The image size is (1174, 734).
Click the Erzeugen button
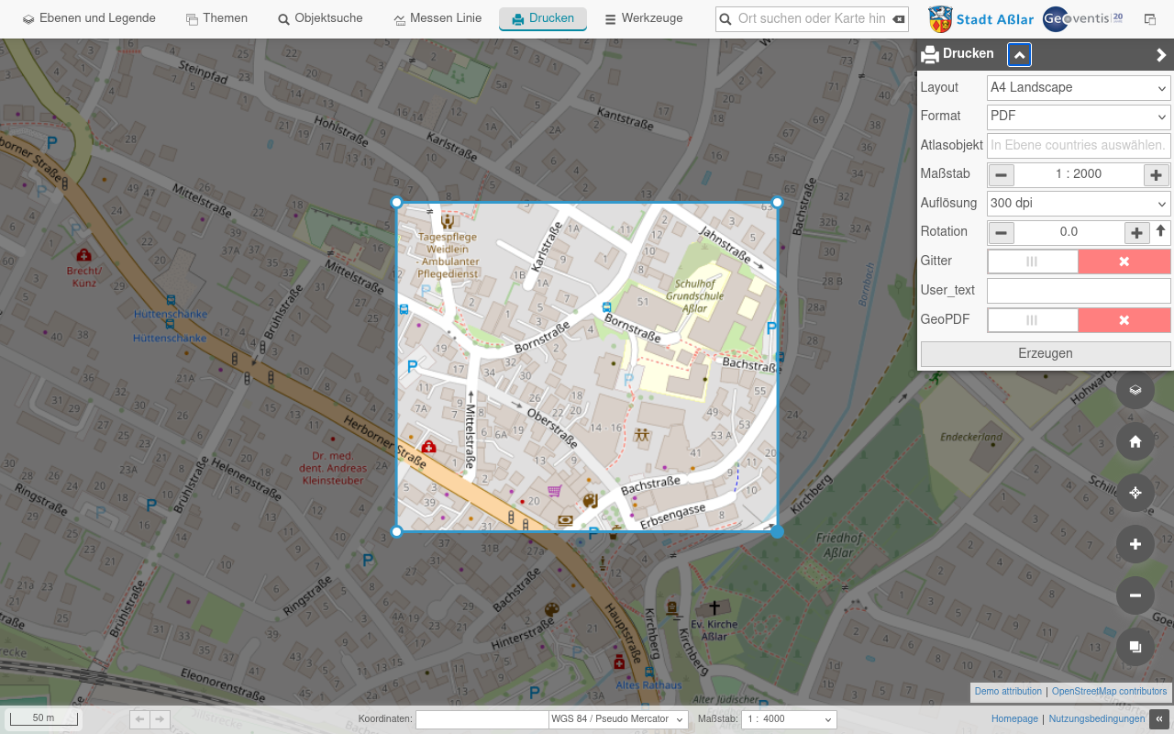[1046, 353]
